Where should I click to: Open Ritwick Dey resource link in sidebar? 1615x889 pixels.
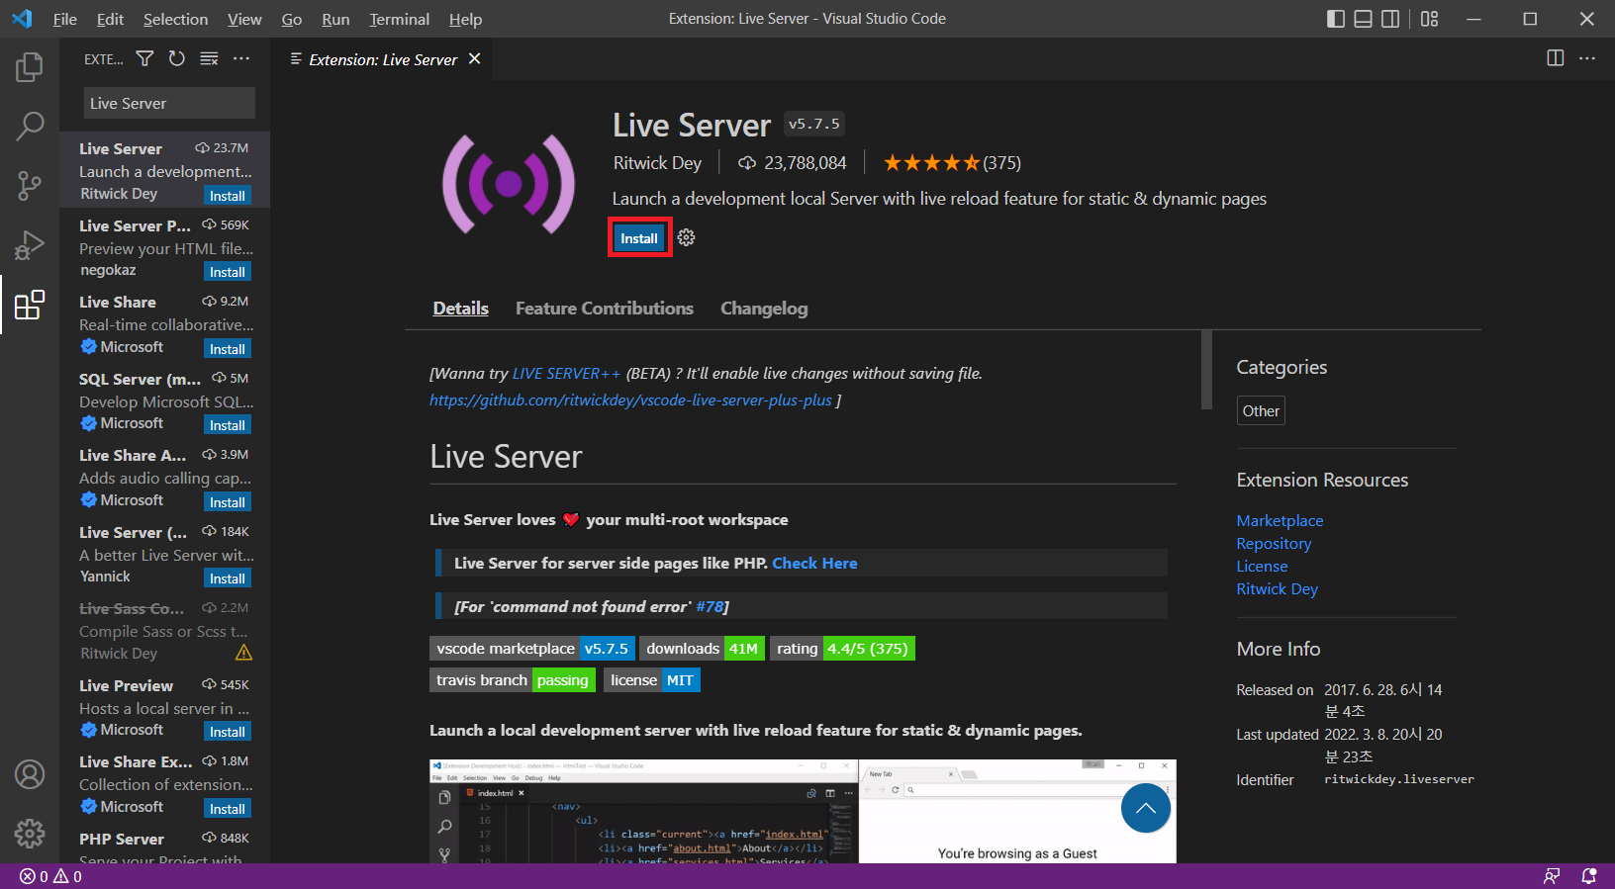pyautogui.click(x=1277, y=588)
